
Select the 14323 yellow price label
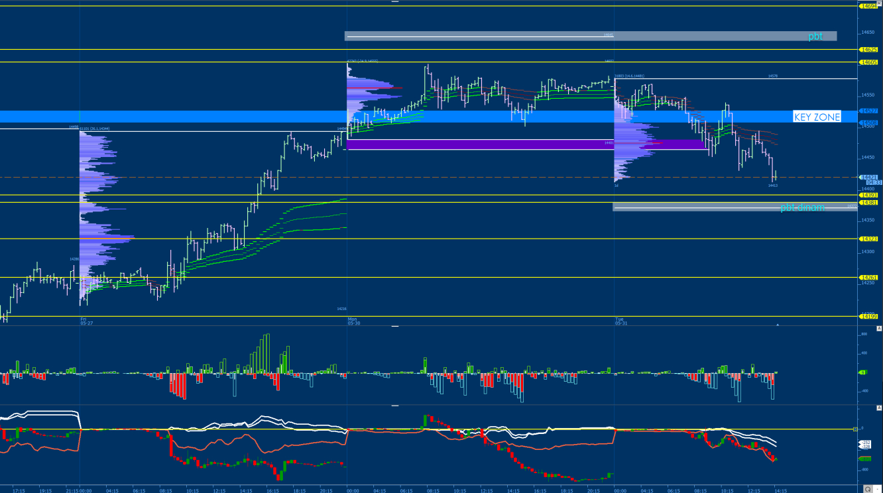(x=868, y=239)
